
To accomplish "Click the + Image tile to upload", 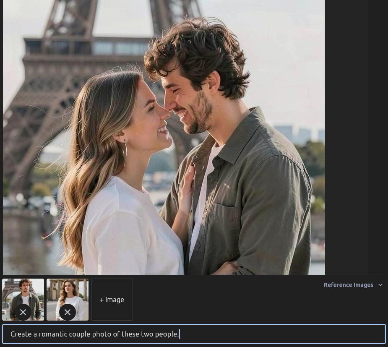I will point(112,300).
